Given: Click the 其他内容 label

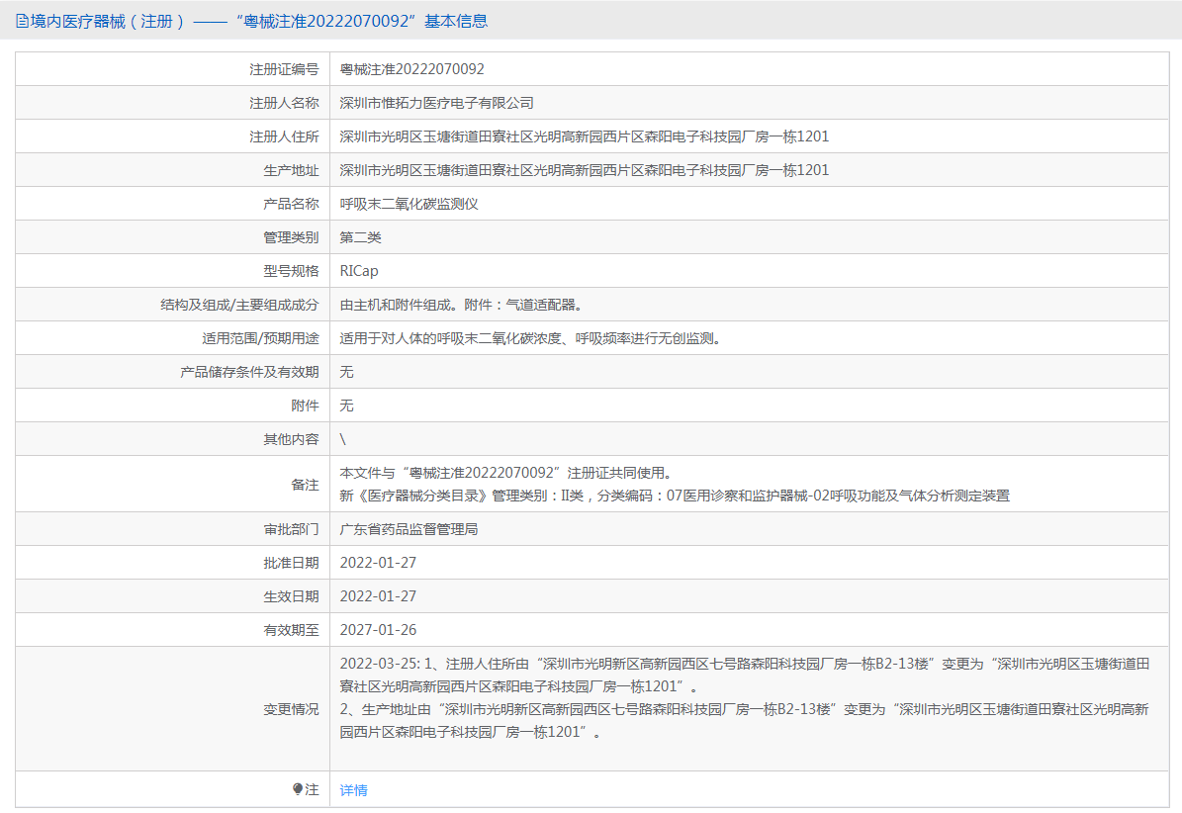Looking at the screenshot, I should (x=291, y=439).
